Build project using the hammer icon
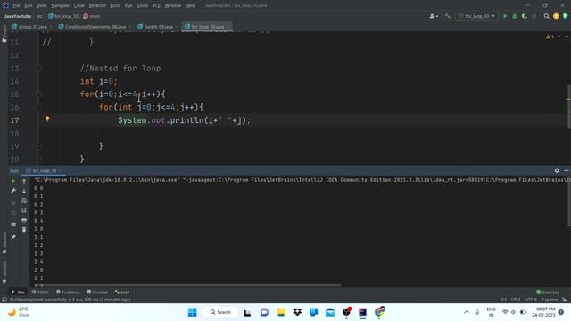 tap(448, 16)
